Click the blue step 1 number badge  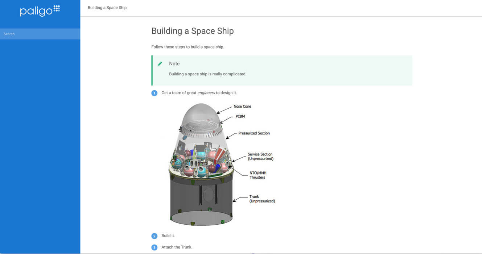pos(154,93)
